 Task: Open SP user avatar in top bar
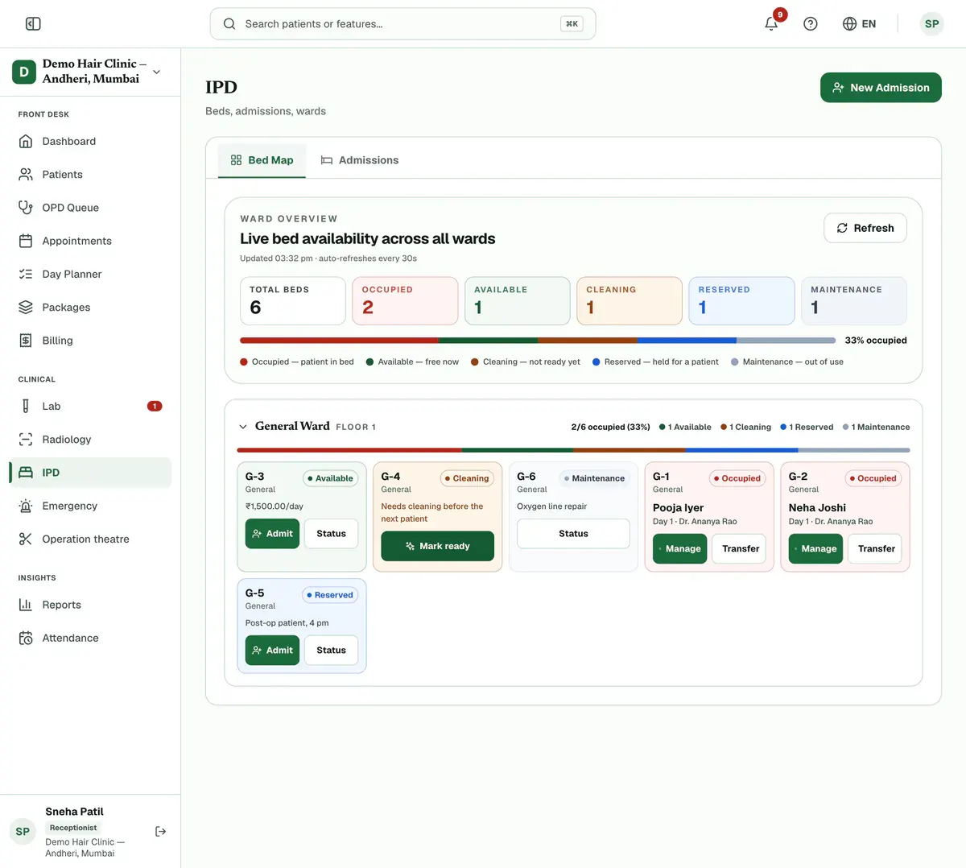coord(931,24)
